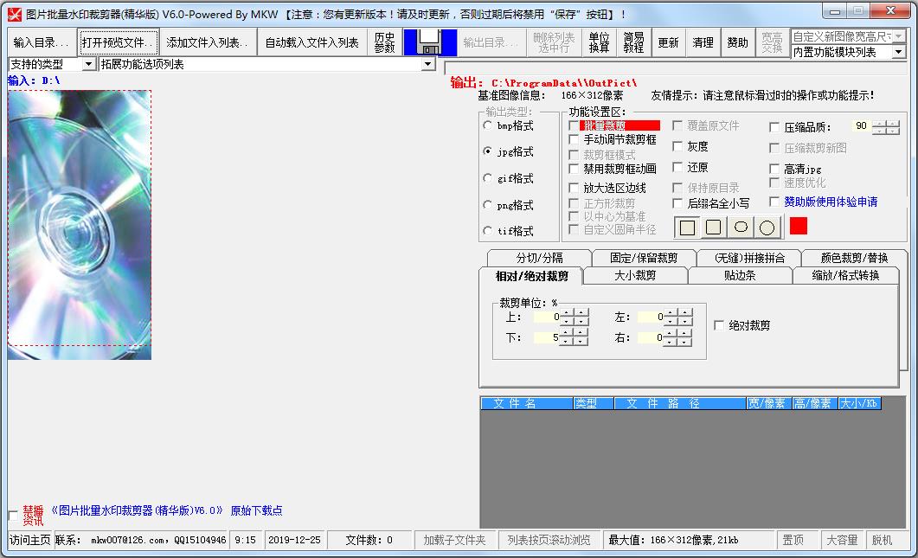This screenshot has width=918, height=558.
Task: Click 自动载入文件入列表 button
Action: pyautogui.click(x=312, y=42)
